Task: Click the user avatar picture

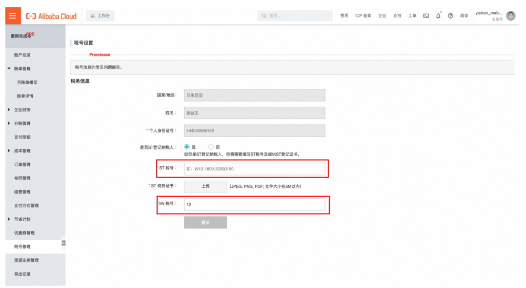Action: tap(511, 16)
